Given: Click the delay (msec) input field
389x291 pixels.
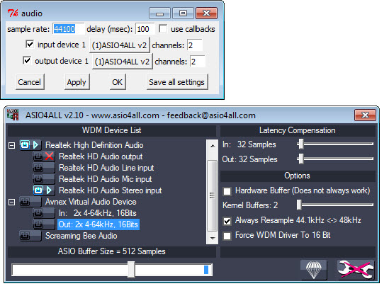Looking at the screenshot, I should point(145,29).
